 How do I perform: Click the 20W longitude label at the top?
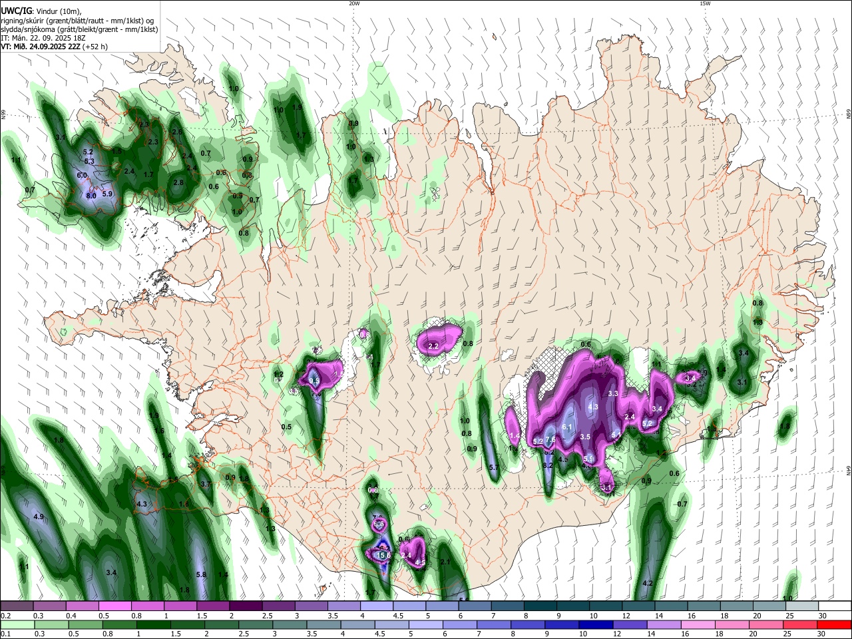[354, 3]
